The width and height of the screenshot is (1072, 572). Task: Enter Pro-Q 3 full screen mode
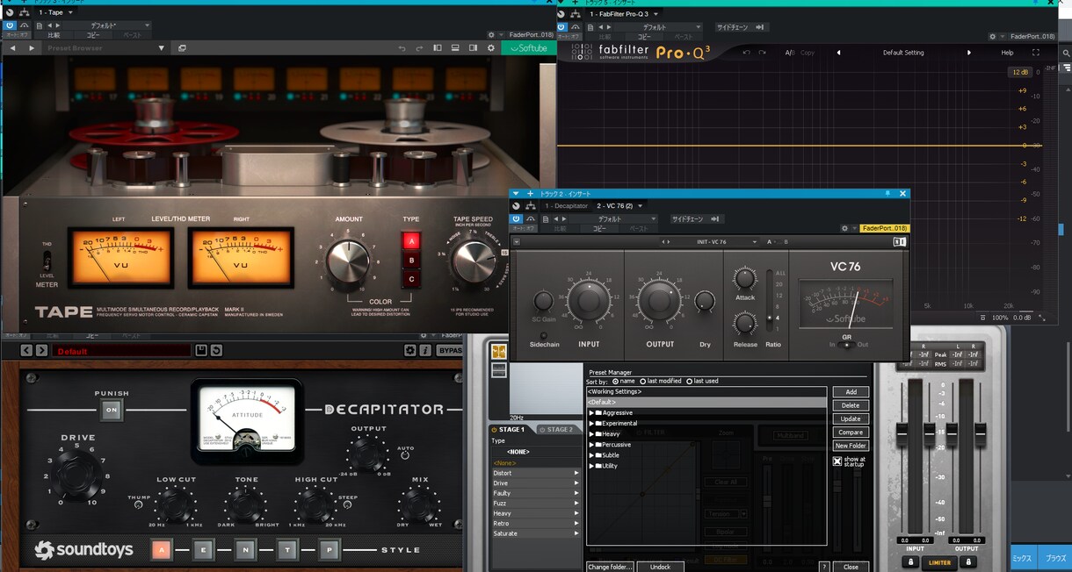click(1036, 53)
